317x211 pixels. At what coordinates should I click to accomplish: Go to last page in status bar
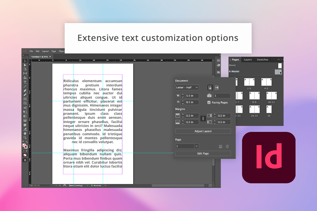tap(60, 185)
